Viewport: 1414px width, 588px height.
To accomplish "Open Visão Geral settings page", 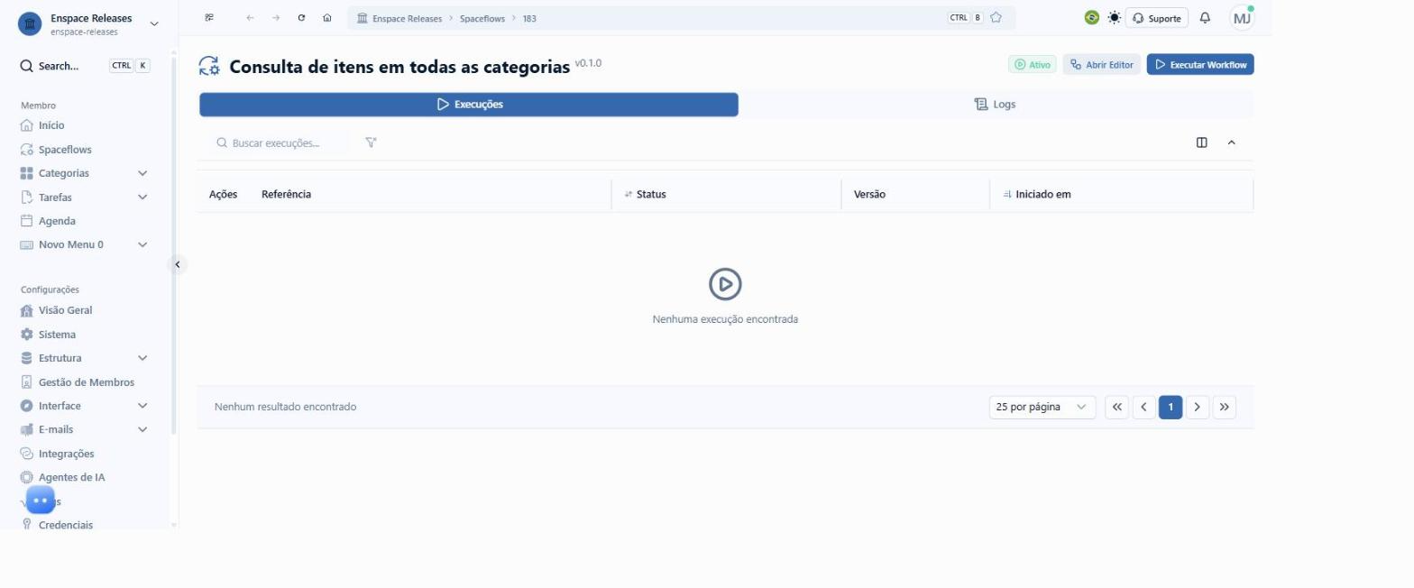I will [65, 310].
